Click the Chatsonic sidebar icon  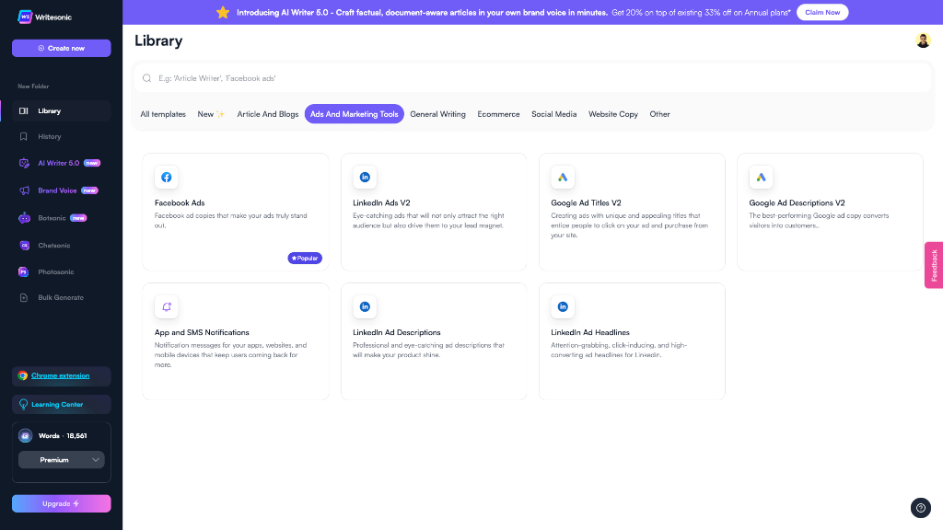(x=24, y=245)
